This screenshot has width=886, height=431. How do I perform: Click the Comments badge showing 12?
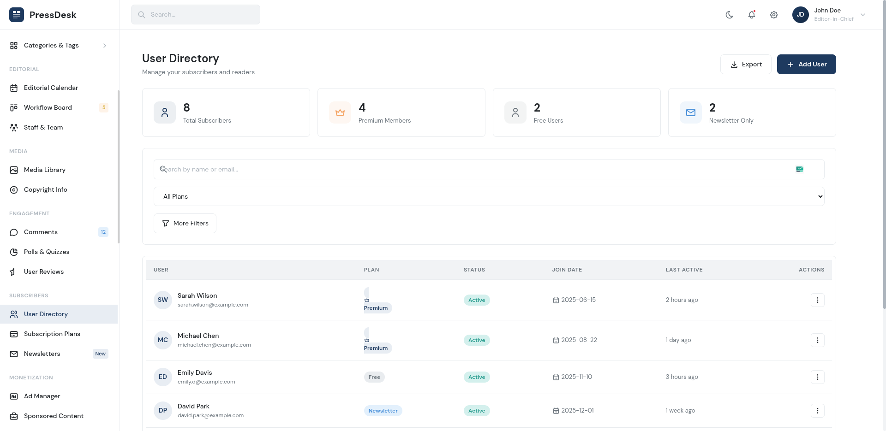pos(103,232)
